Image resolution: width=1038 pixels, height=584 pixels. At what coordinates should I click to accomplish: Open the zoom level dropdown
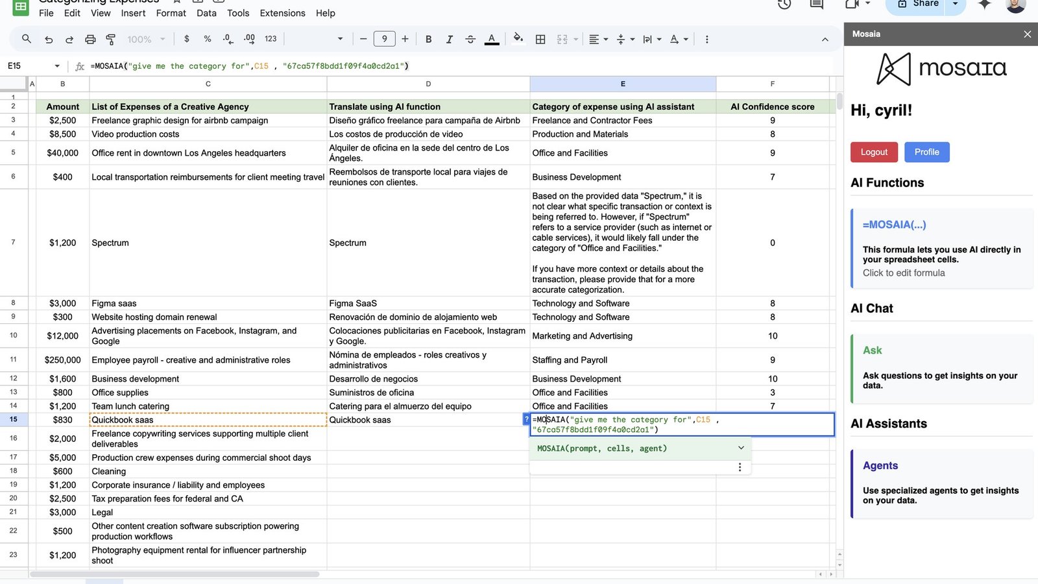tap(146, 39)
